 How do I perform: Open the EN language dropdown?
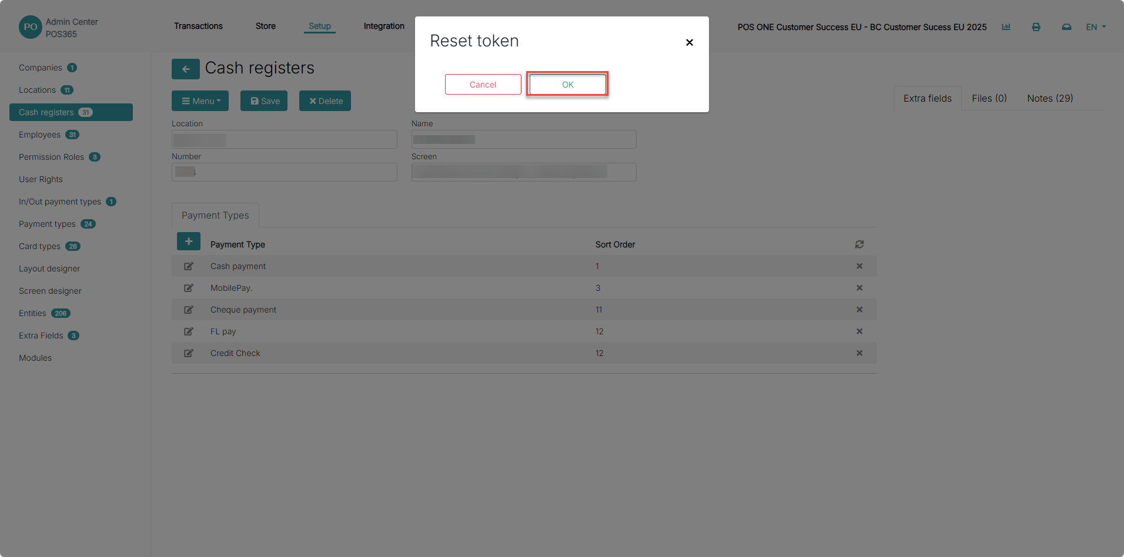1096,27
